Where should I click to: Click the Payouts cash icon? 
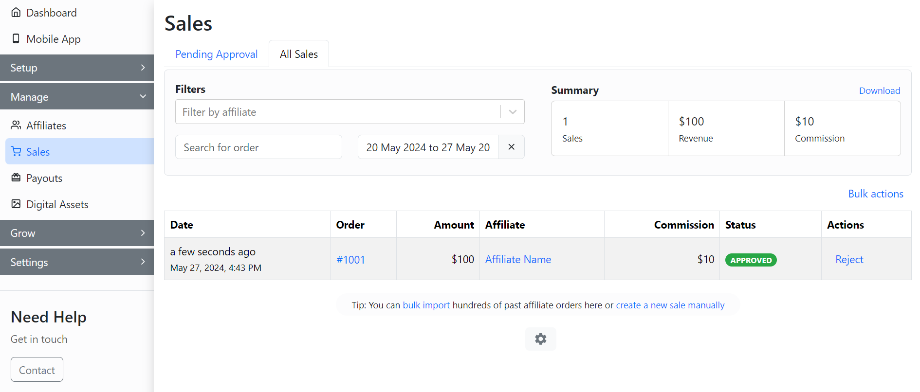pyautogui.click(x=16, y=178)
